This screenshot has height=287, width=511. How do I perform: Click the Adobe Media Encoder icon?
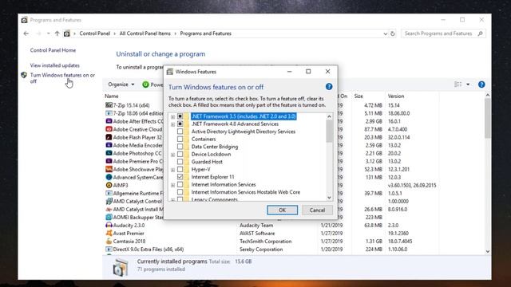[109, 145]
